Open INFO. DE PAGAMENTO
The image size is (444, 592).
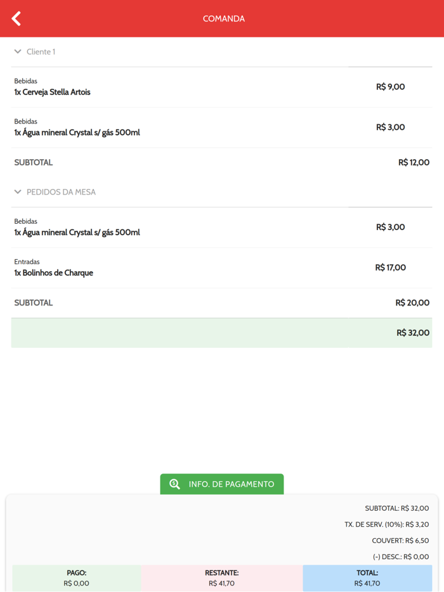[222, 484]
